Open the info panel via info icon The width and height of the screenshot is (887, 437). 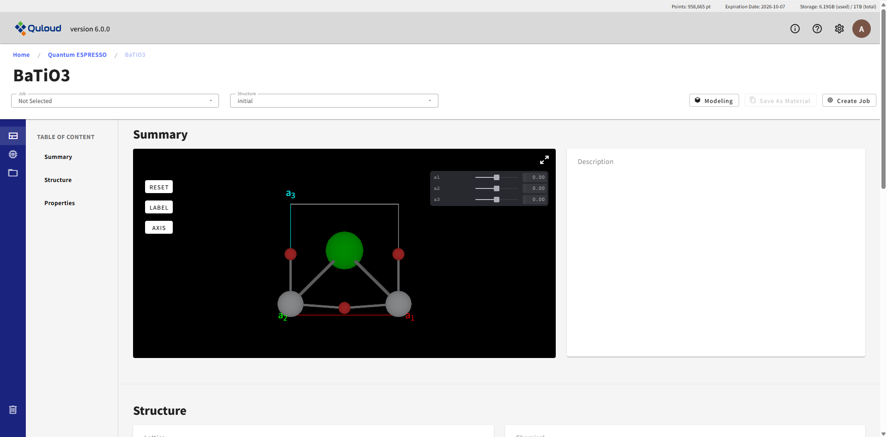tap(795, 29)
